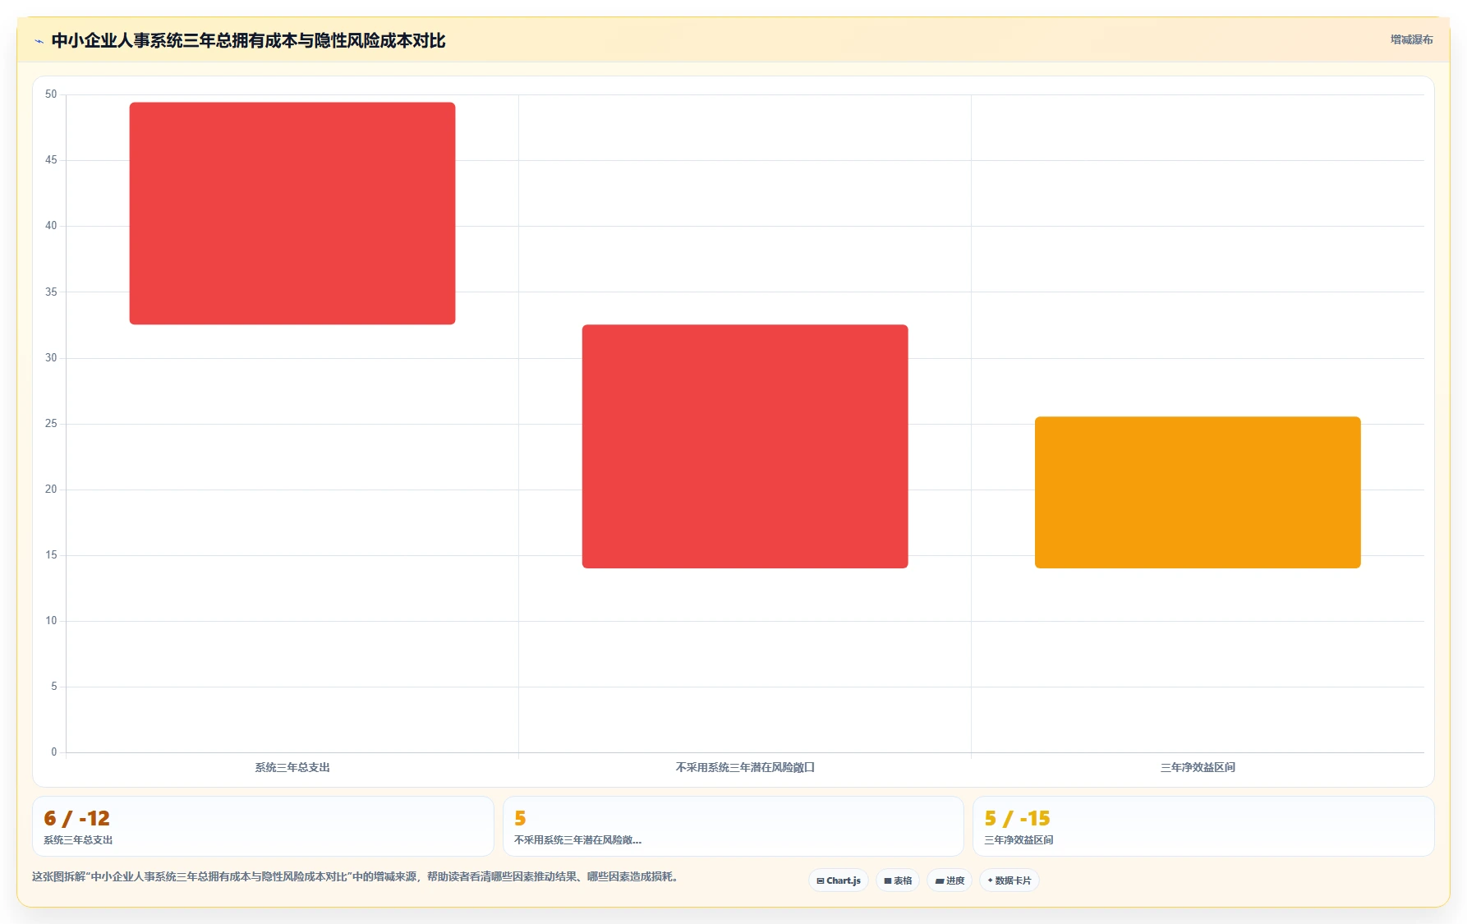Click x-axis label 三年净效益区间
The image size is (1467, 924).
click(1198, 767)
